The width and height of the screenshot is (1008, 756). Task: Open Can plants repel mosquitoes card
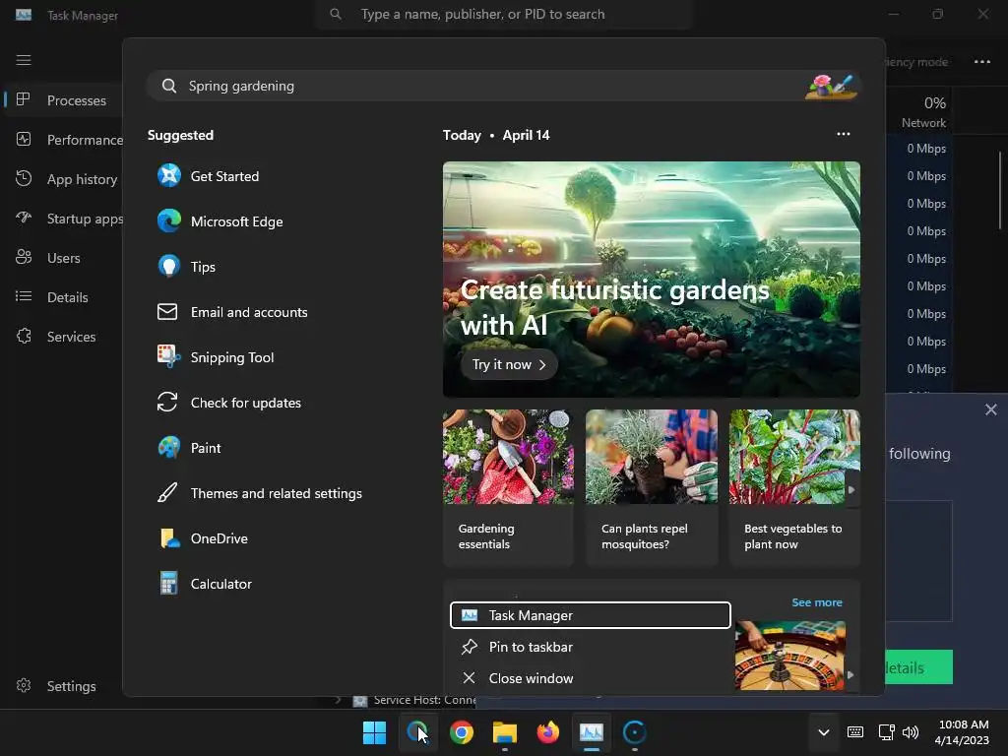(652, 487)
